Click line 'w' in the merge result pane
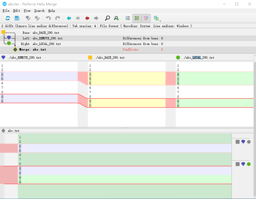Image resolution: width=256 pixels, height=199 pixels. (x=125, y=177)
